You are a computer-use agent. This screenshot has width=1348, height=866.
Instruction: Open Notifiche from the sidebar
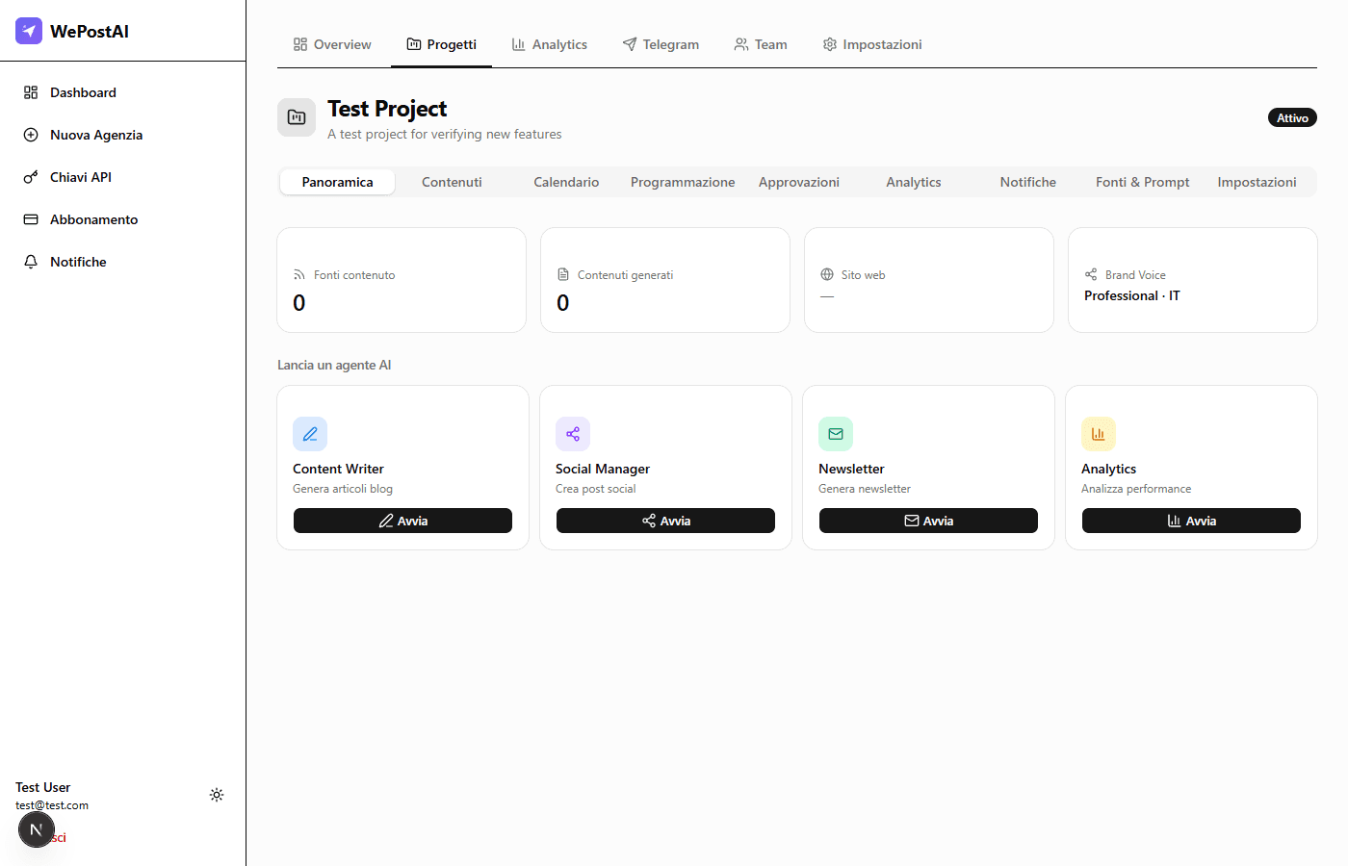tap(78, 262)
